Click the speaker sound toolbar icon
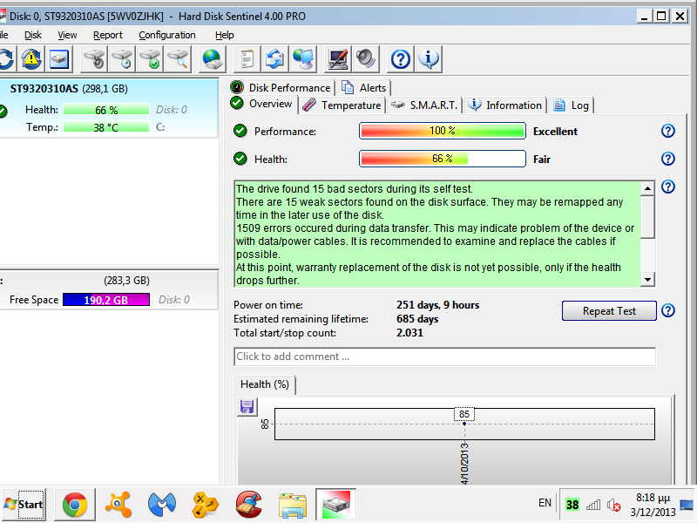Screen dimensions: 697x523 [x=366, y=58]
